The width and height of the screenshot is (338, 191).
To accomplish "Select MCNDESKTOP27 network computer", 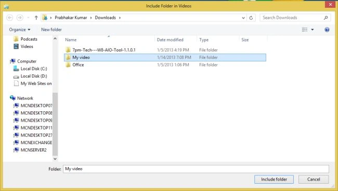I will click(x=36, y=135).
